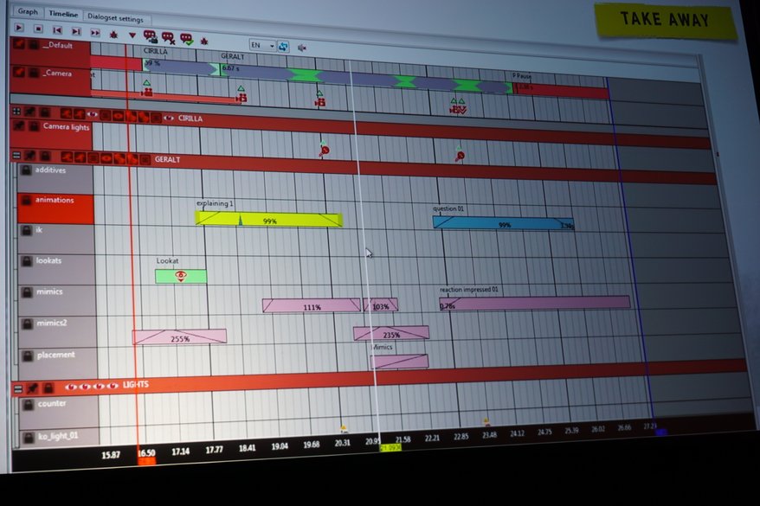Toggle lock on Camera lights track
This screenshot has height=506, width=760.
(34, 126)
